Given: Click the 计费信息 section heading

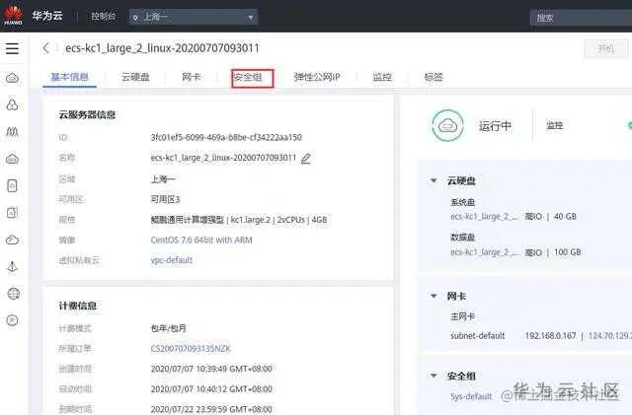Looking at the screenshot, I should pyautogui.click(x=78, y=306).
